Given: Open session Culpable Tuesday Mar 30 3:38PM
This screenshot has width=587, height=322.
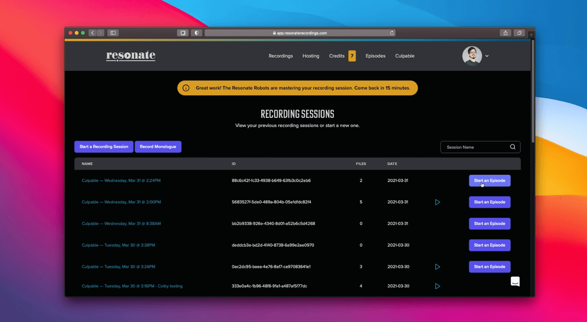Looking at the screenshot, I should point(119,245).
